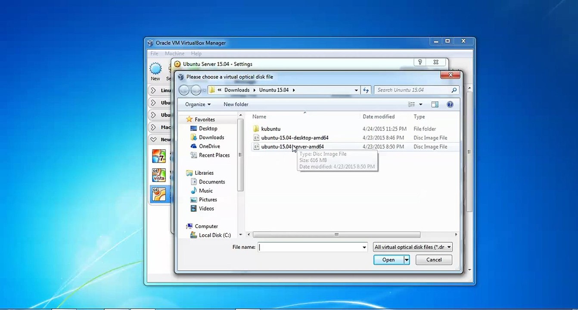Click the New machine icon in VirtualBox Manager
Image resolution: width=578 pixels, height=310 pixels.
click(x=155, y=68)
